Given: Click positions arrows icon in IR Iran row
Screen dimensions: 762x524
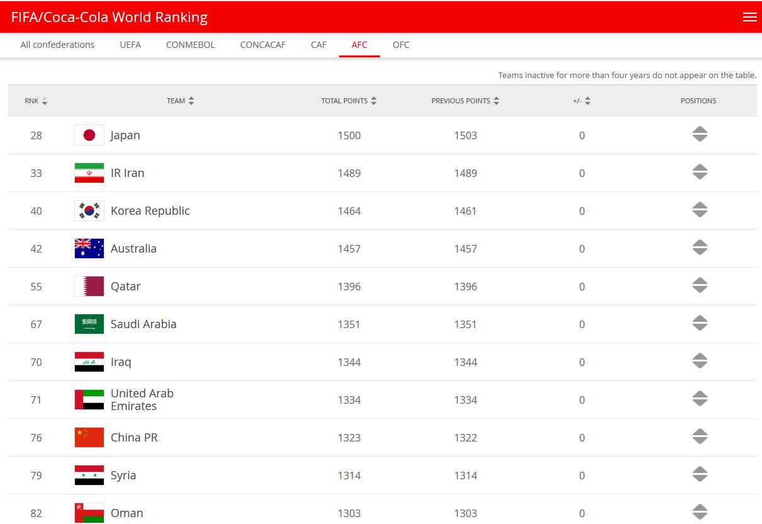Looking at the screenshot, I should [x=700, y=173].
